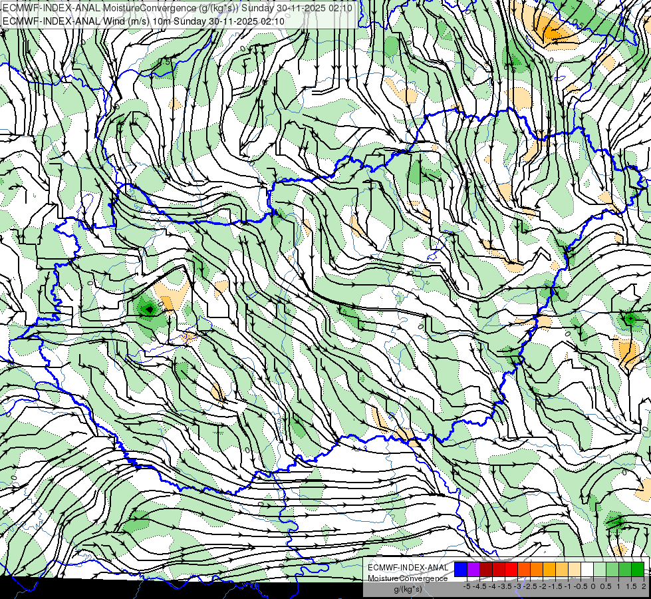Click the -3.5 tick label on the legend scale
This screenshot has height=599, width=651.
click(505, 586)
